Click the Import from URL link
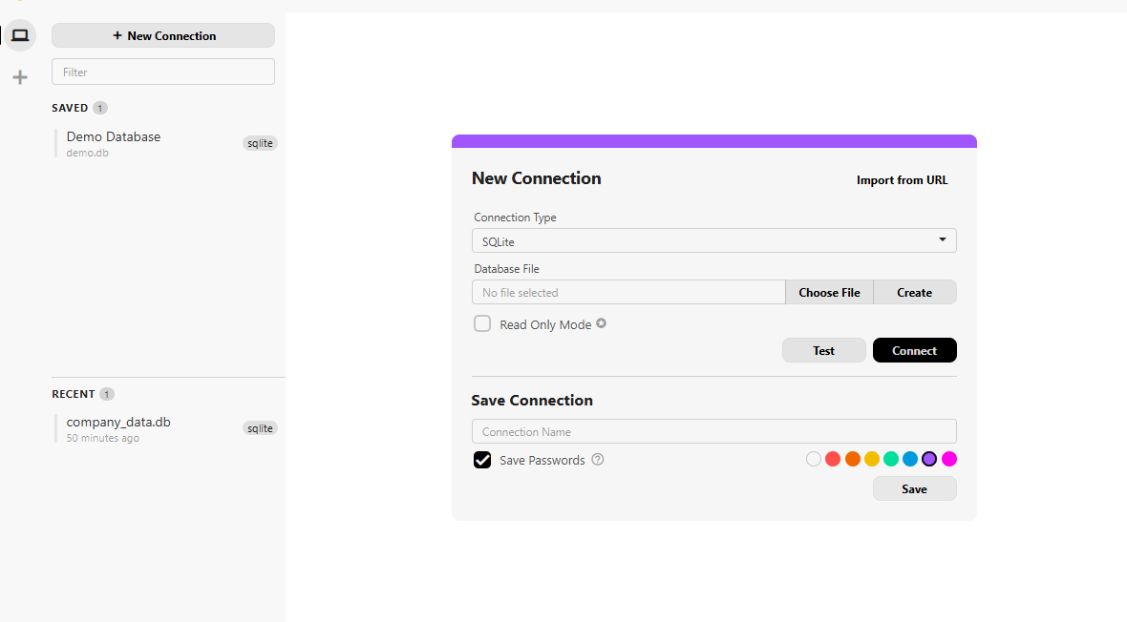Screen dimensions: 1127x622 pyautogui.click(x=902, y=180)
